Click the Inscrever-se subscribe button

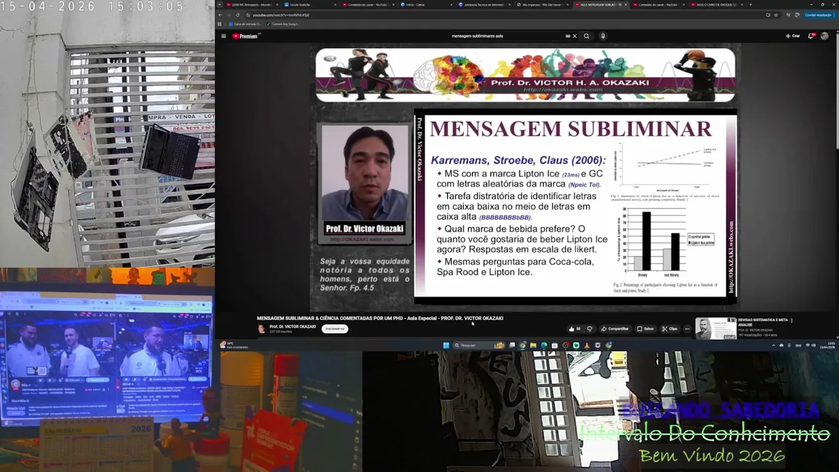pos(334,329)
